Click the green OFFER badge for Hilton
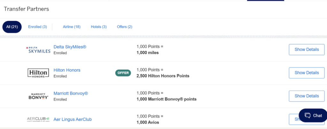The height and width of the screenshot is (129, 327). (x=123, y=73)
